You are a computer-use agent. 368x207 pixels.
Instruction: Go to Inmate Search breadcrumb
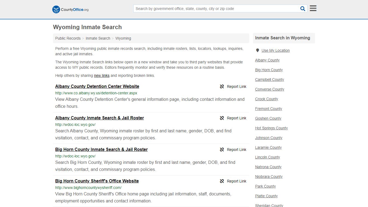tap(98, 38)
